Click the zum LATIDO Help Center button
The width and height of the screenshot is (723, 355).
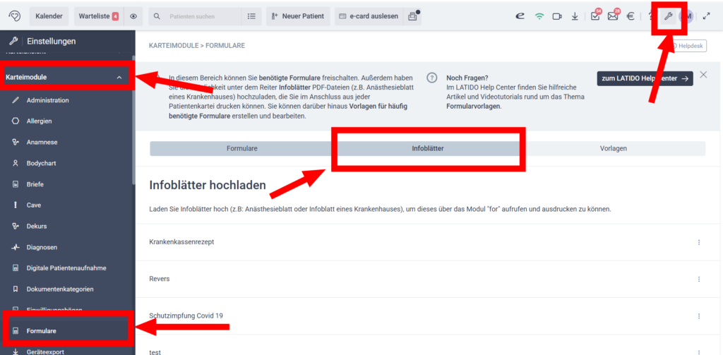point(645,79)
